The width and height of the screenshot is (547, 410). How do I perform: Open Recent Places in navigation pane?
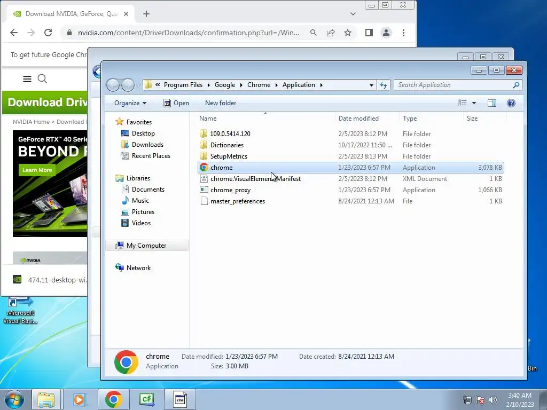[151, 156]
